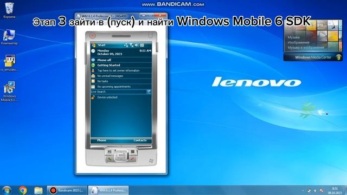This screenshot has height=195, width=347.
Task: Tap the speaker volume icon in emulator
Action: (x=137, y=45)
